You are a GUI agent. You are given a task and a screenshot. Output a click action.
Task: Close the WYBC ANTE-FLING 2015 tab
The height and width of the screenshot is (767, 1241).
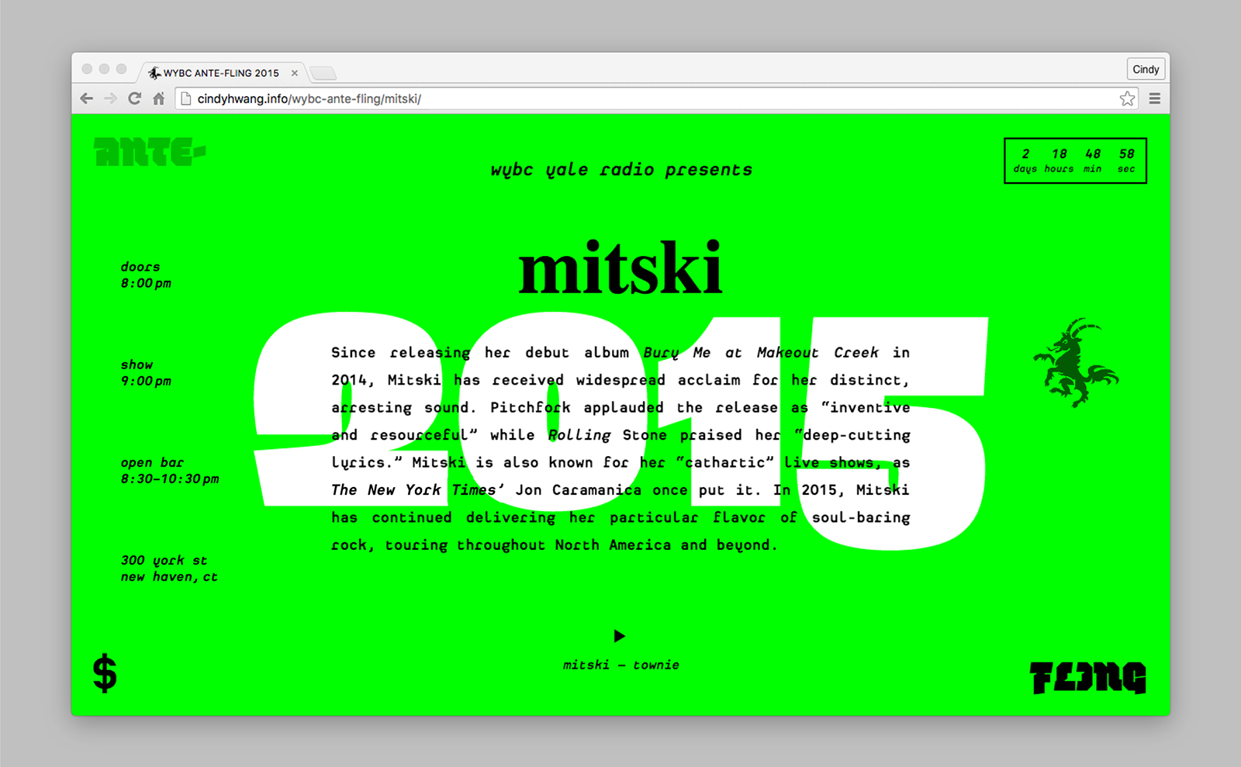point(295,73)
